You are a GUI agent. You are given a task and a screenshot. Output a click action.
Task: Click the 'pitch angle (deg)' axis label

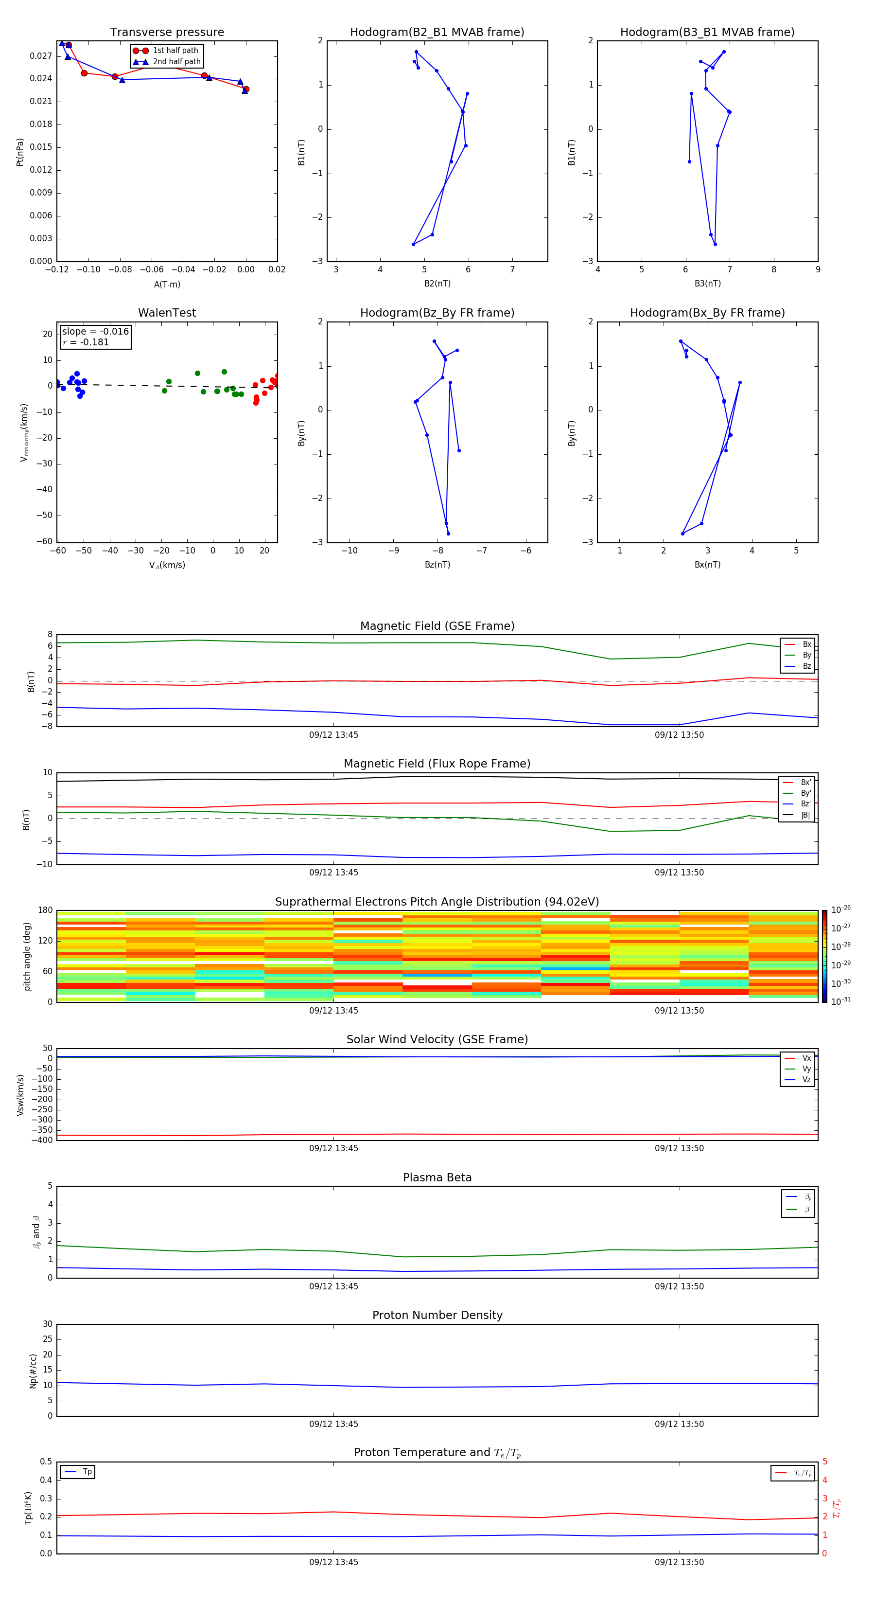27,956
